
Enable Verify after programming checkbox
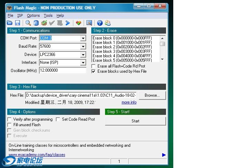pos(10,119)
